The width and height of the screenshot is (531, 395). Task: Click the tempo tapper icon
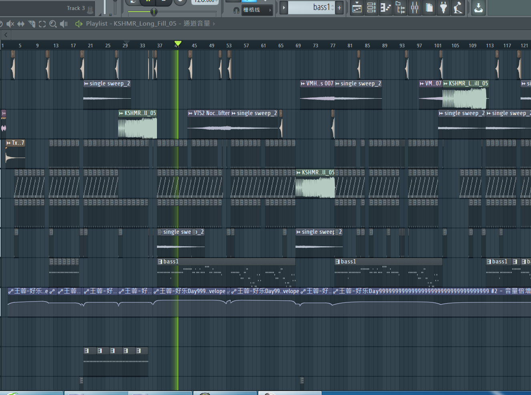[x=458, y=8]
